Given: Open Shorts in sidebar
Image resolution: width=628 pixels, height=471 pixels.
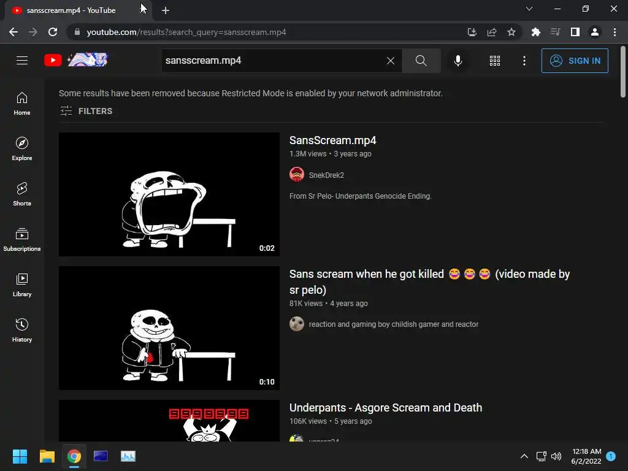Looking at the screenshot, I should click(22, 194).
